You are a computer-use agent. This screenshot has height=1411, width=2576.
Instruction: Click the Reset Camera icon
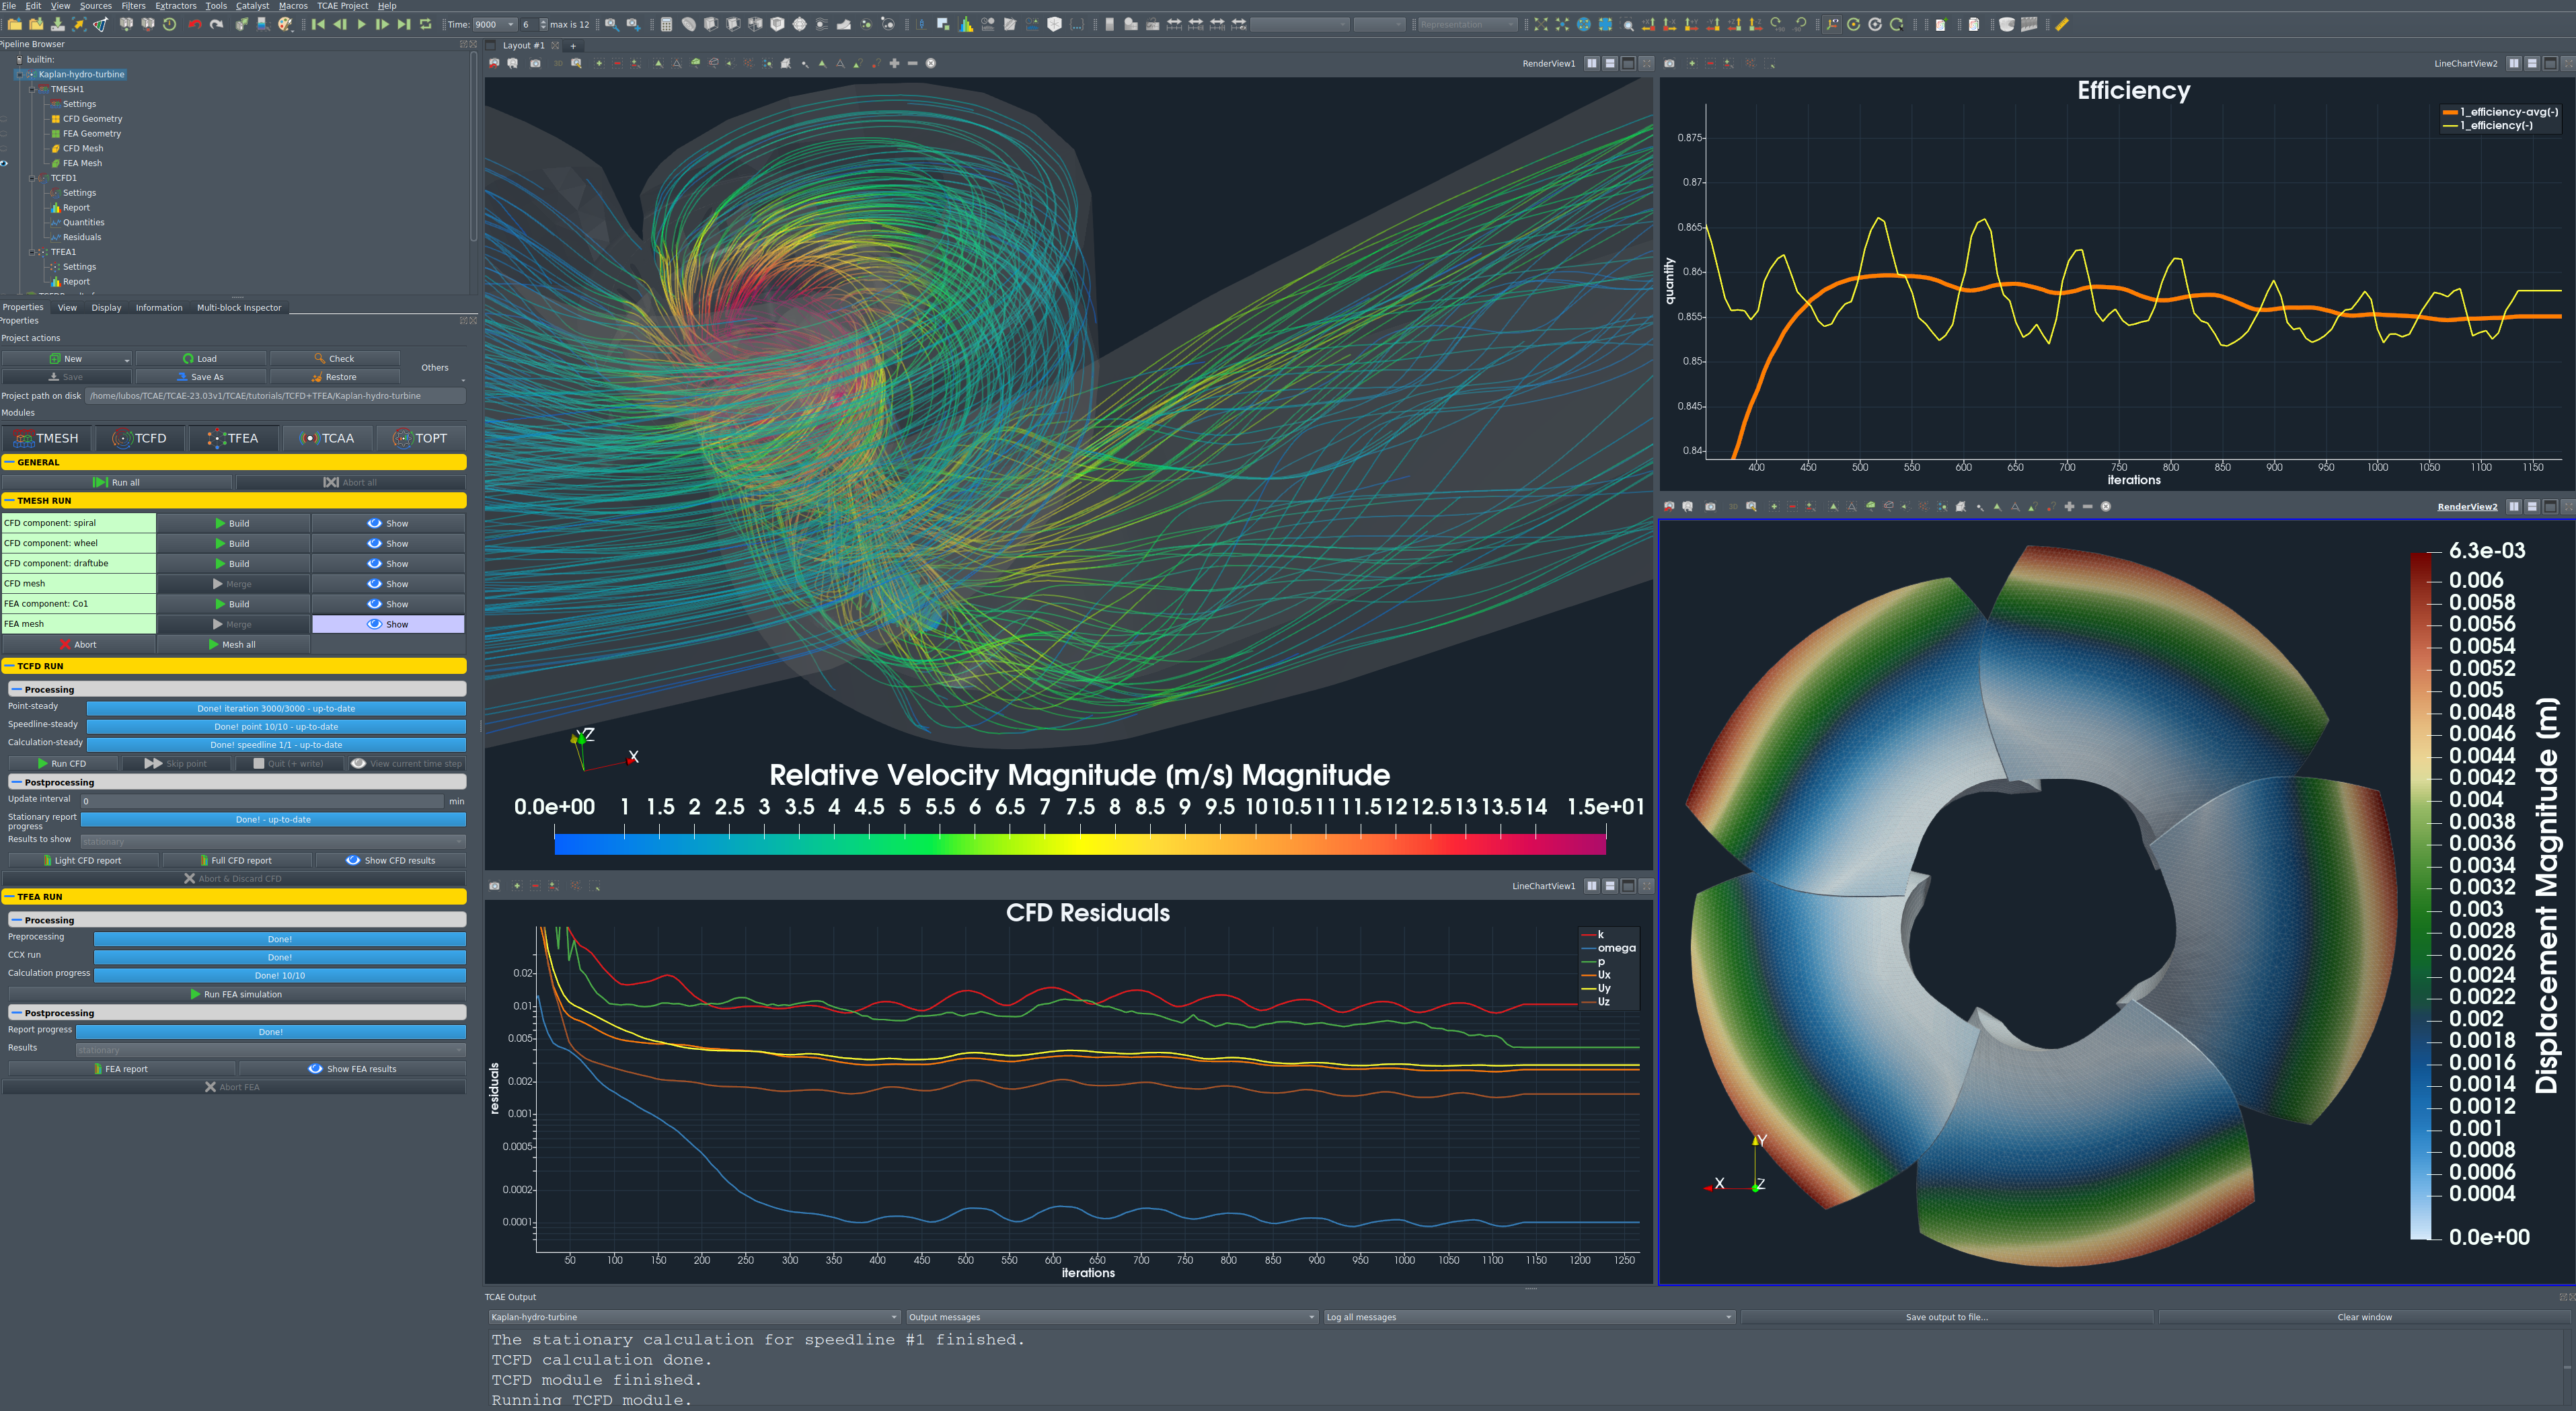click(x=1541, y=24)
